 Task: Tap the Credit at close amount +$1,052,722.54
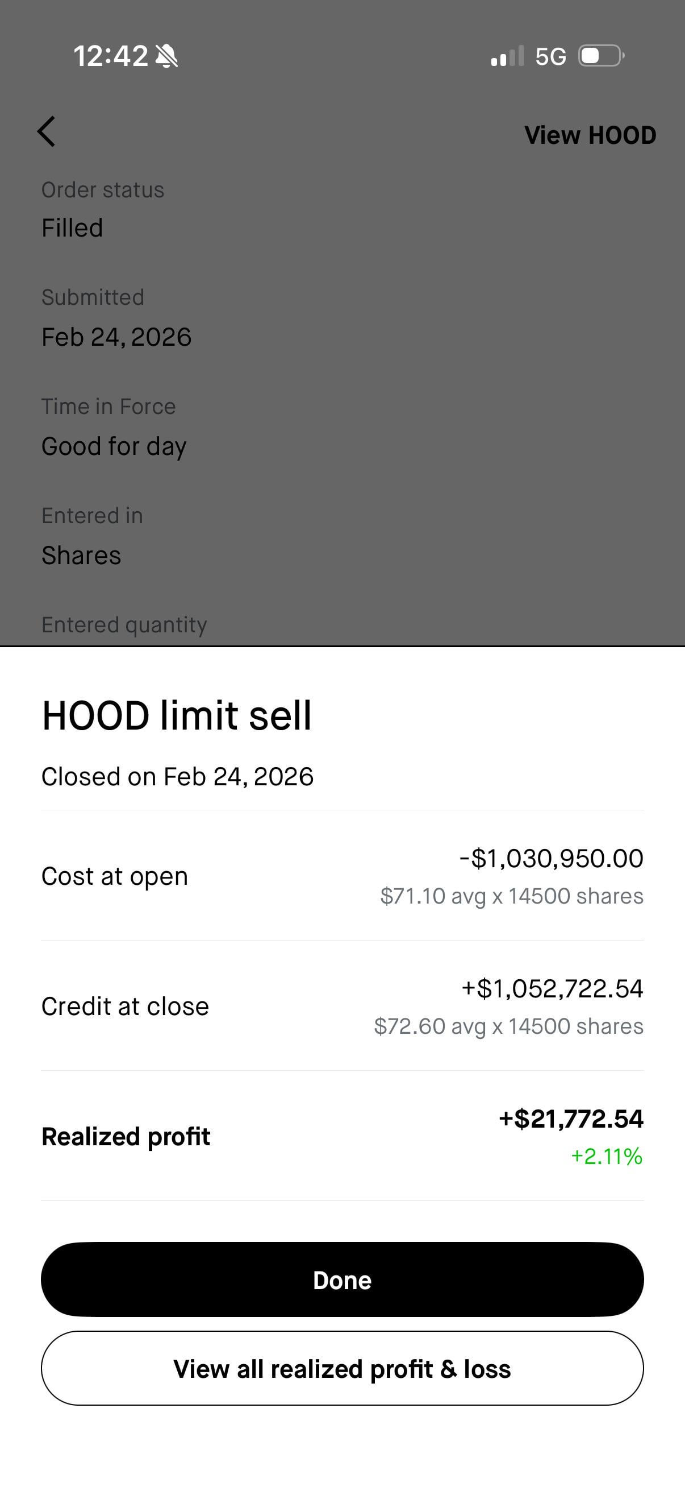click(552, 988)
